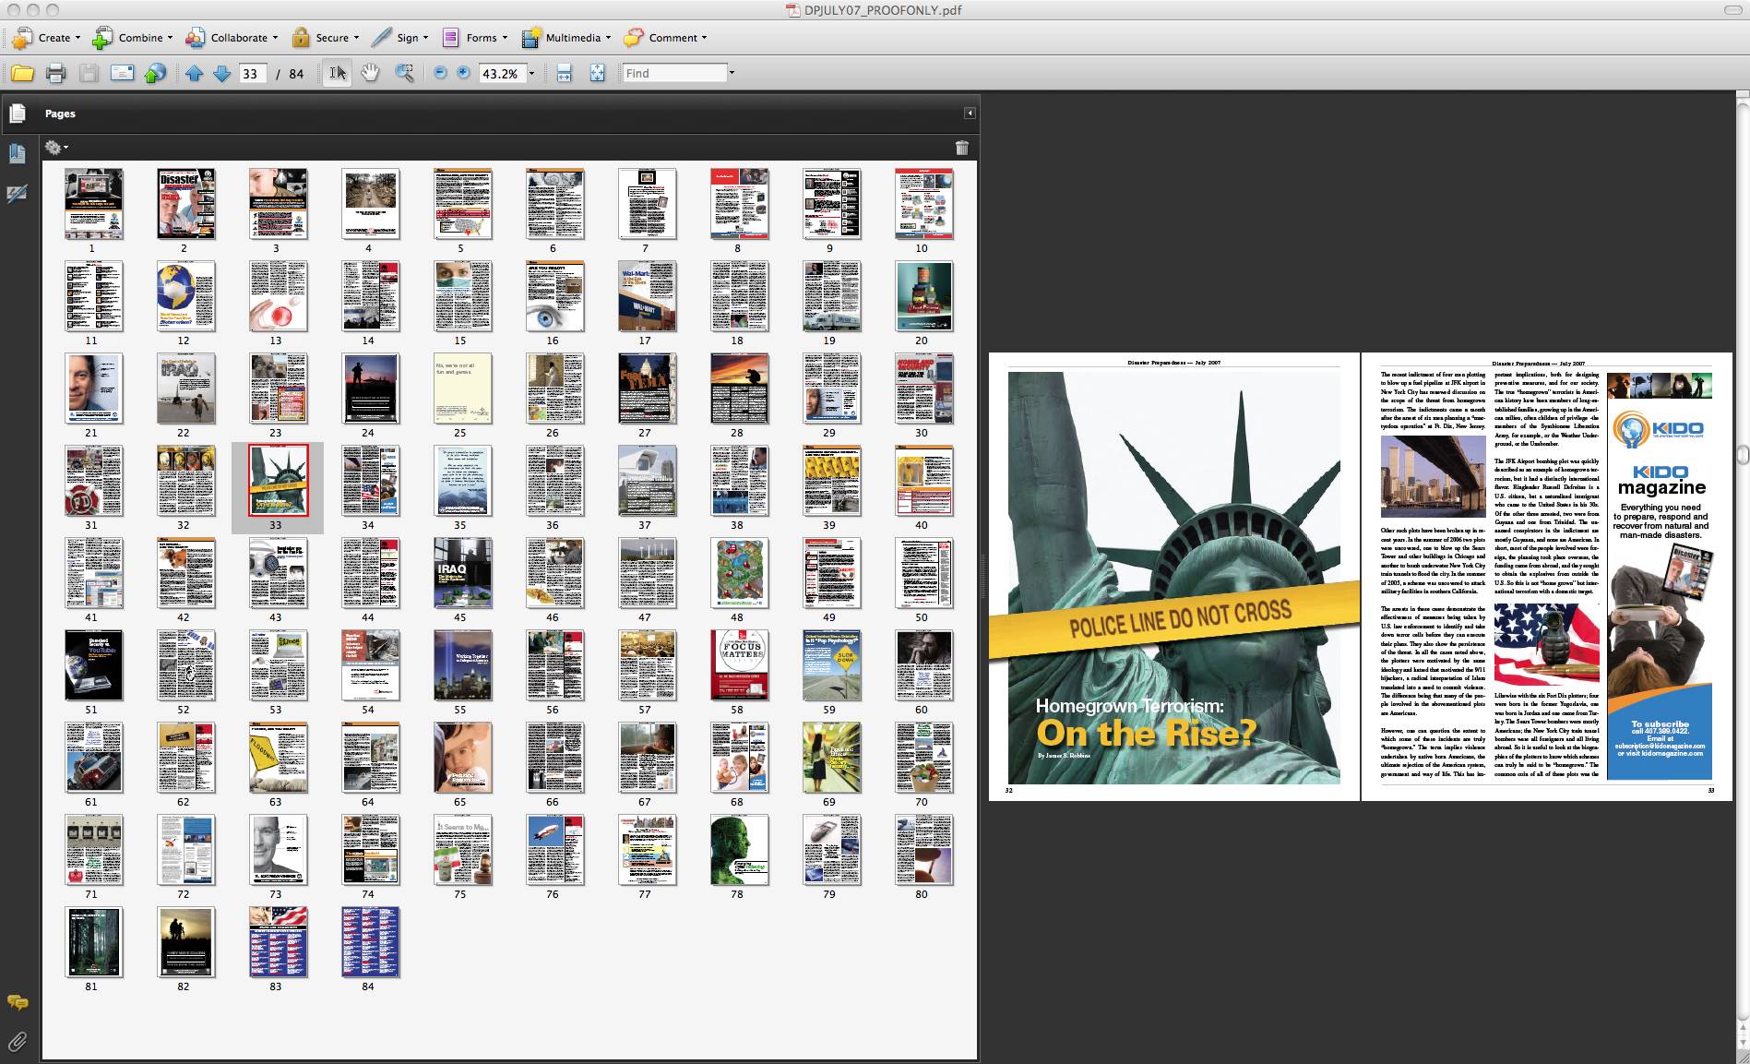This screenshot has width=1750, height=1064.
Task: Go to the next page with the down arrow
Action: coord(221,73)
